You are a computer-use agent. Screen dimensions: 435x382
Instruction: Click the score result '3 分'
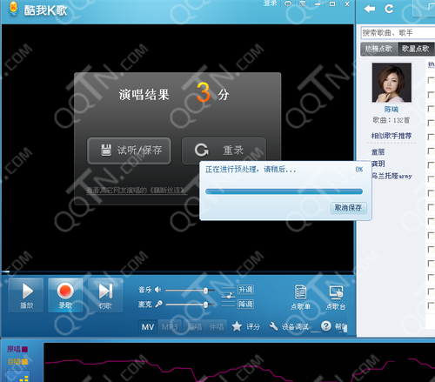click(x=213, y=93)
